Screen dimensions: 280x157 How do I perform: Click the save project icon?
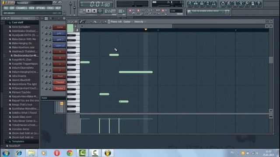pyautogui.click(x=229, y=3)
